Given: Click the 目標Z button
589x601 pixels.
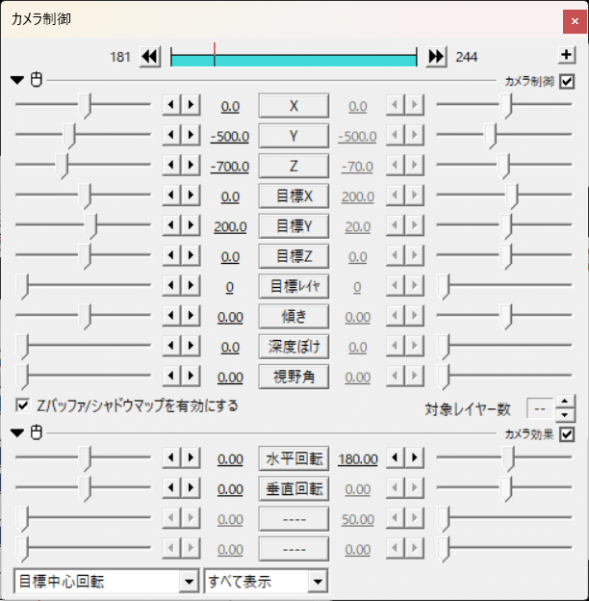Looking at the screenshot, I should 294,256.
